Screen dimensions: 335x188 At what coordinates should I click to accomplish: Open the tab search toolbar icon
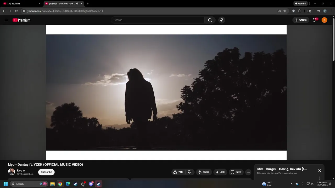[309, 11]
